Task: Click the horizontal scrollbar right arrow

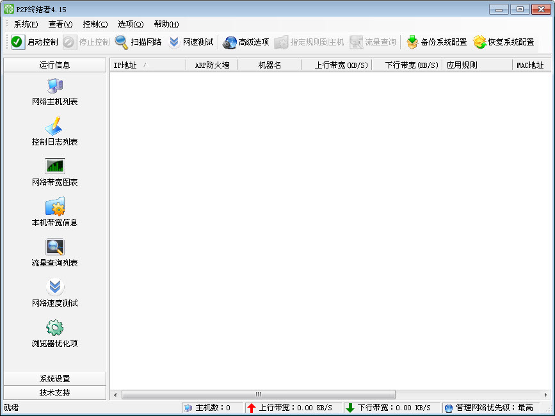Action: 546,394
